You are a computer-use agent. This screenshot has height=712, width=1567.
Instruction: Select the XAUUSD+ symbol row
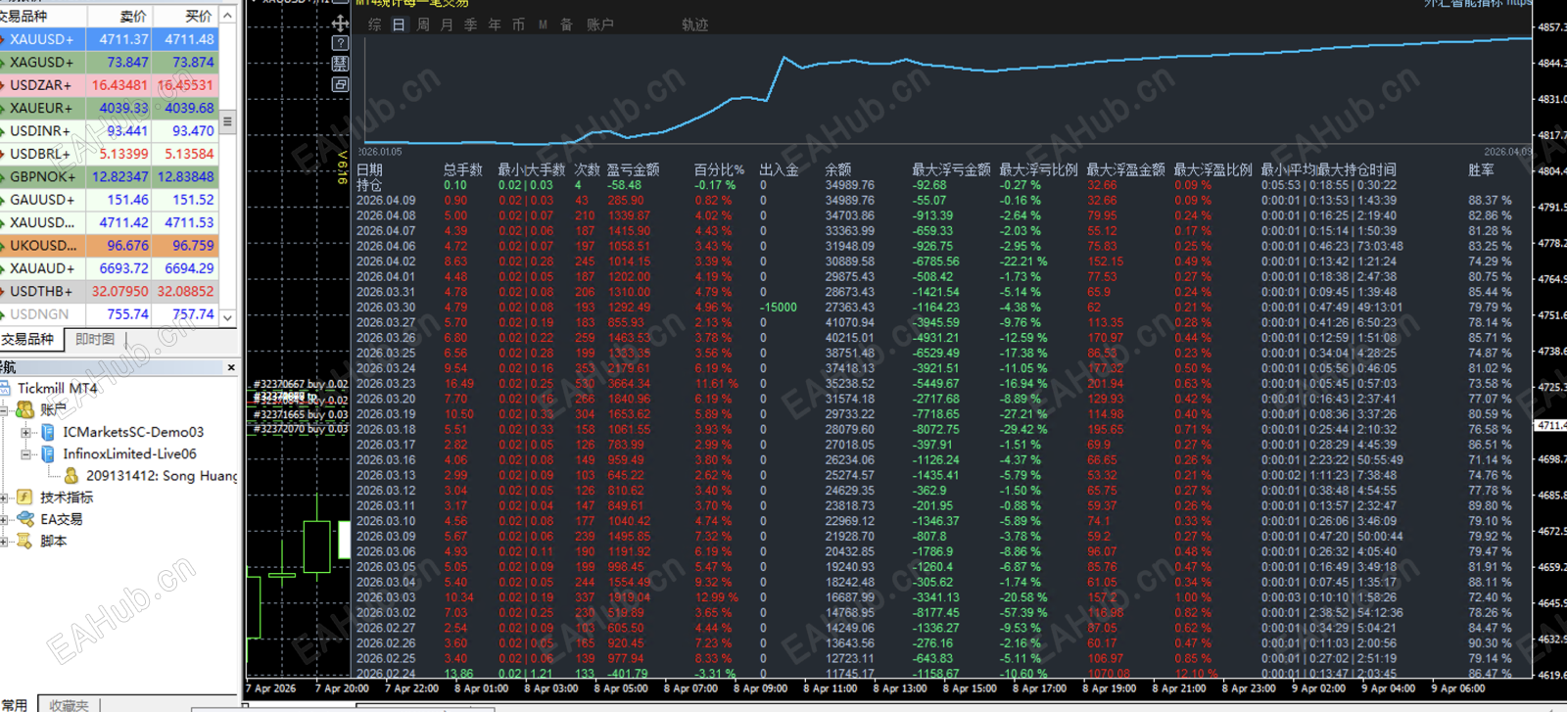click(x=109, y=39)
